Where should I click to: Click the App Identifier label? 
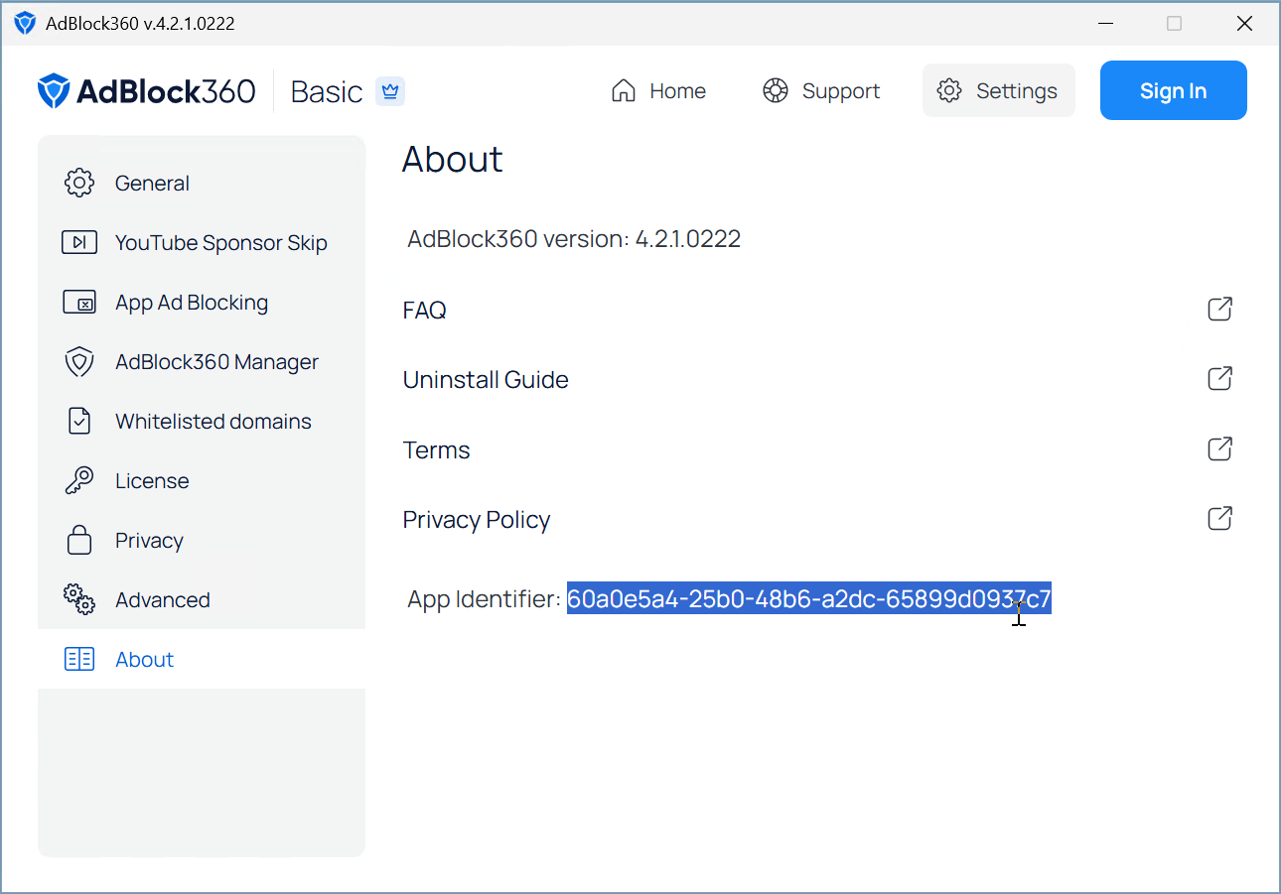[484, 599]
